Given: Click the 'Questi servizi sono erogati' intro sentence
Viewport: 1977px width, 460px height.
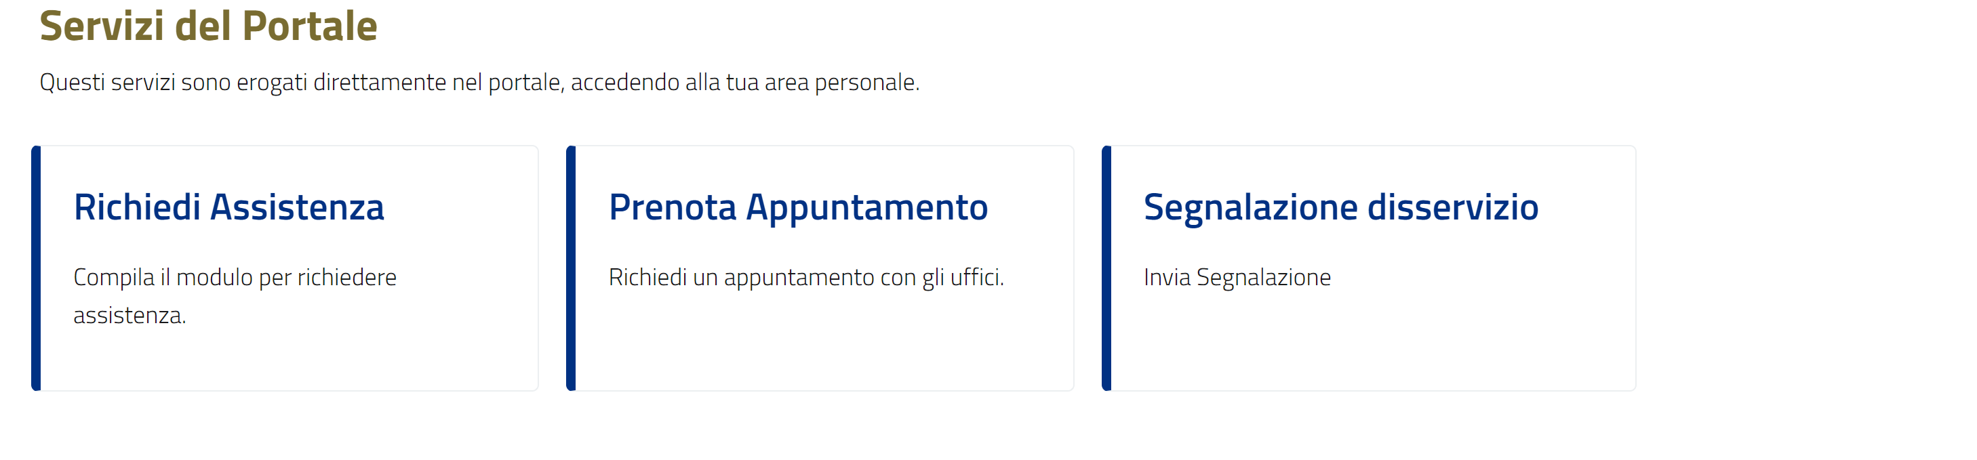Looking at the screenshot, I should 479,82.
